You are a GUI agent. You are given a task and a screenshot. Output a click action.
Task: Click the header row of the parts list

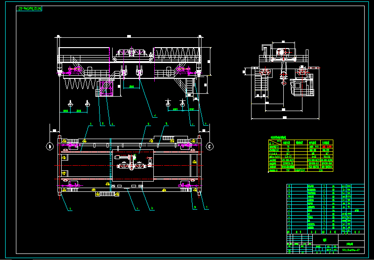coord(325,186)
